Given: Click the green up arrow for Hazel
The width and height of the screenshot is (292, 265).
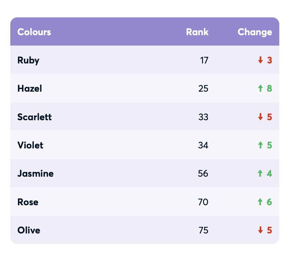Looking at the screenshot, I should [x=260, y=88].
